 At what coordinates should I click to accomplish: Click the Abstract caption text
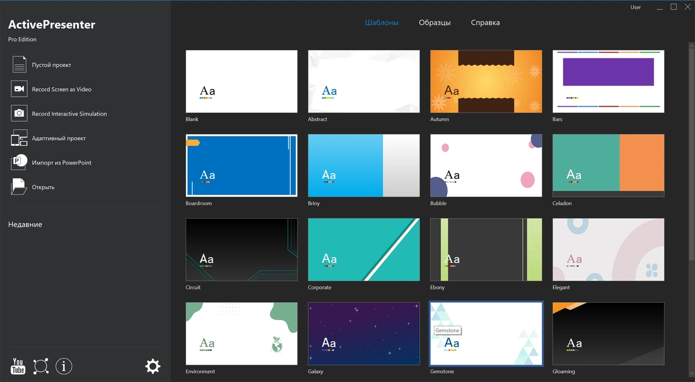point(317,119)
